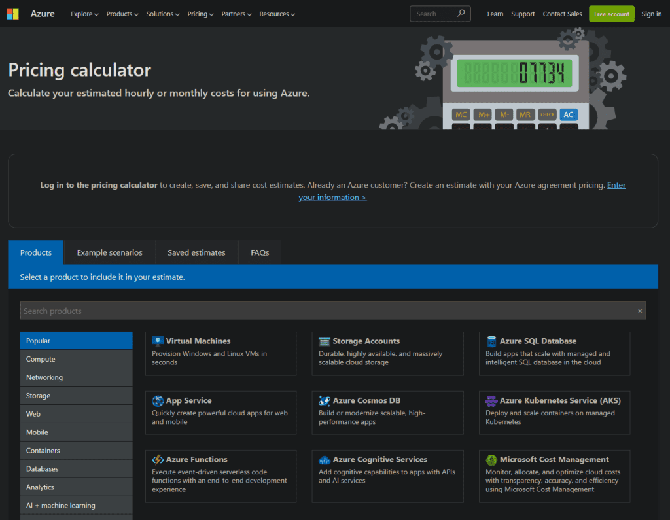Follow the Enter your information link
Viewport: 670px width, 520px height.
[332, 198]
